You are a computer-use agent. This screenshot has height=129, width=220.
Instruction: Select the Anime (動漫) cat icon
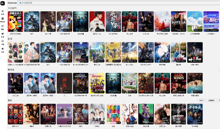tap(2, 34)
